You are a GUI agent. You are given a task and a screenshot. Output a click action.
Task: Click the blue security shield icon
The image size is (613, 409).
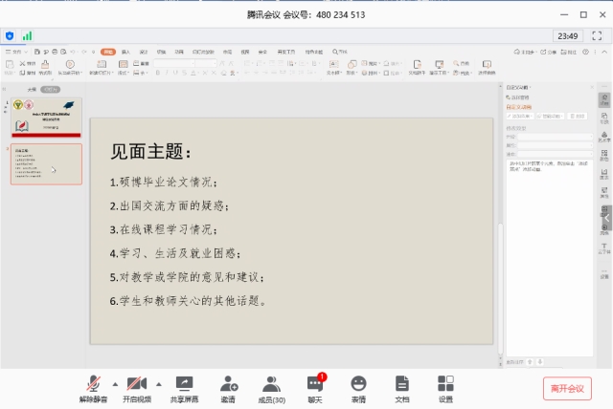point(11,35)
